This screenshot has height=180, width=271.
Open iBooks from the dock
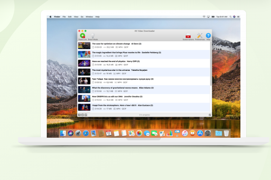[193, 133]
